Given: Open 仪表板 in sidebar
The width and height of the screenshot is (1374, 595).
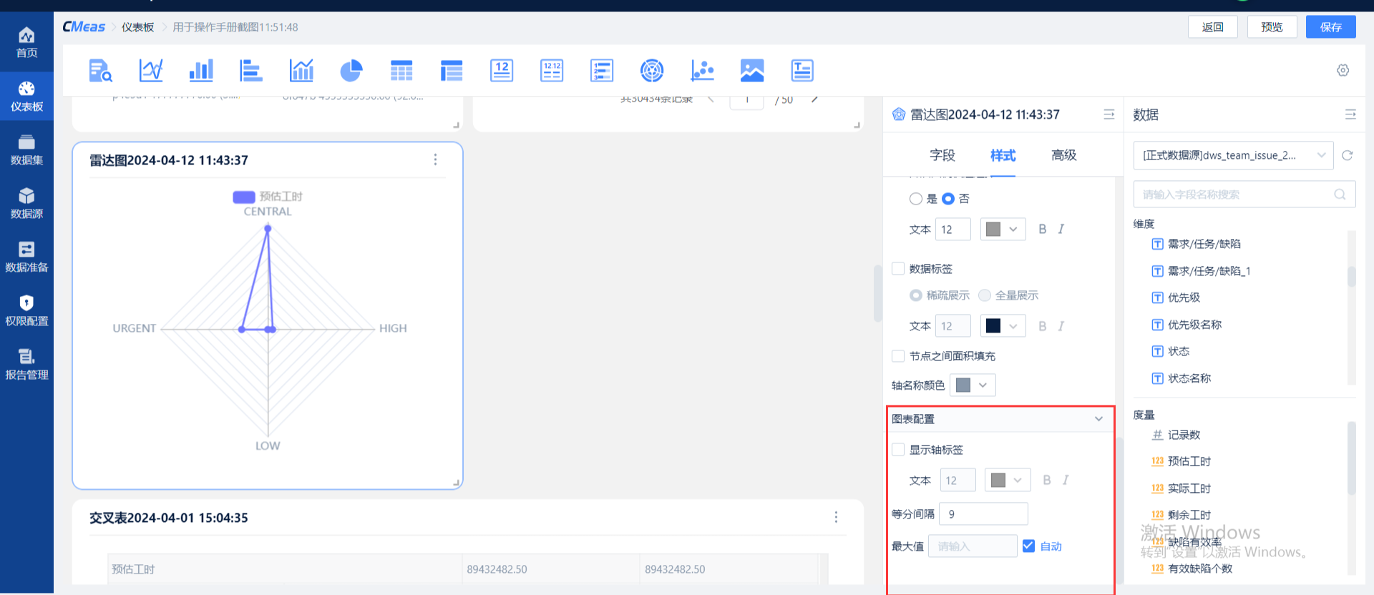Looking at the screenshot, I should 26,97.
